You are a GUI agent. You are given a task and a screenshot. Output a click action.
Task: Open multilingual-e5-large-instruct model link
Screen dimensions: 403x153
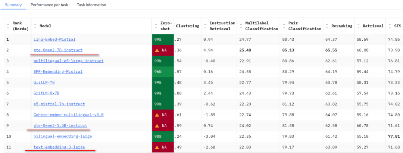click(69, 61)
